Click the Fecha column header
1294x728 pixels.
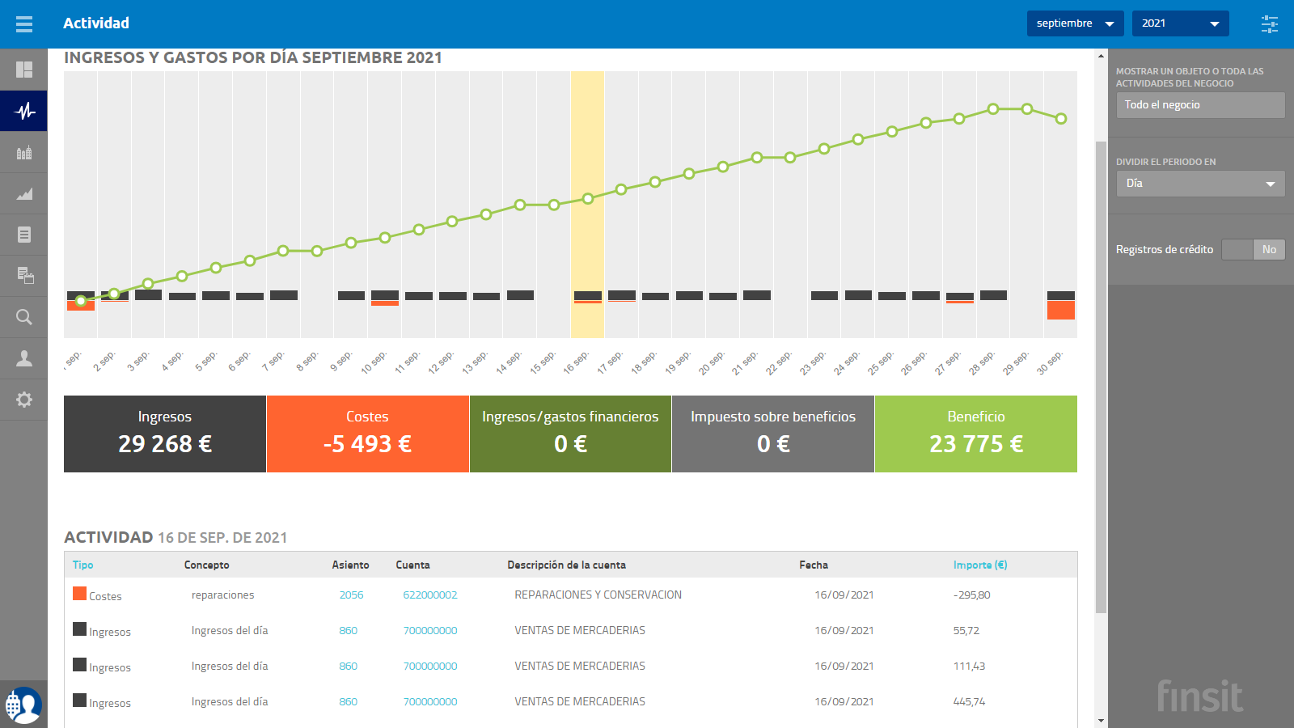coord(814,565)
